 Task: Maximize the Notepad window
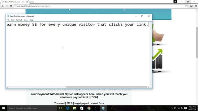tap(142, 16)
